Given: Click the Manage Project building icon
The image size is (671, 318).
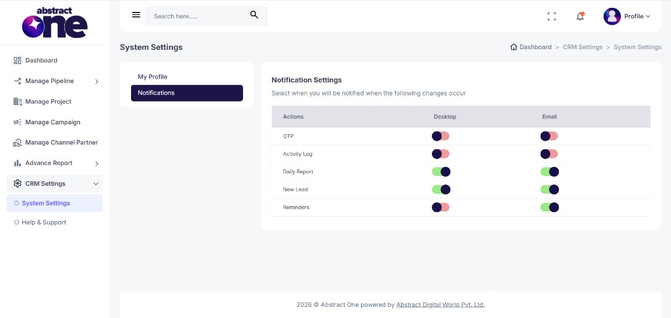Looking at the screenshot, I should pyautogui.click(x=18, y=101).
